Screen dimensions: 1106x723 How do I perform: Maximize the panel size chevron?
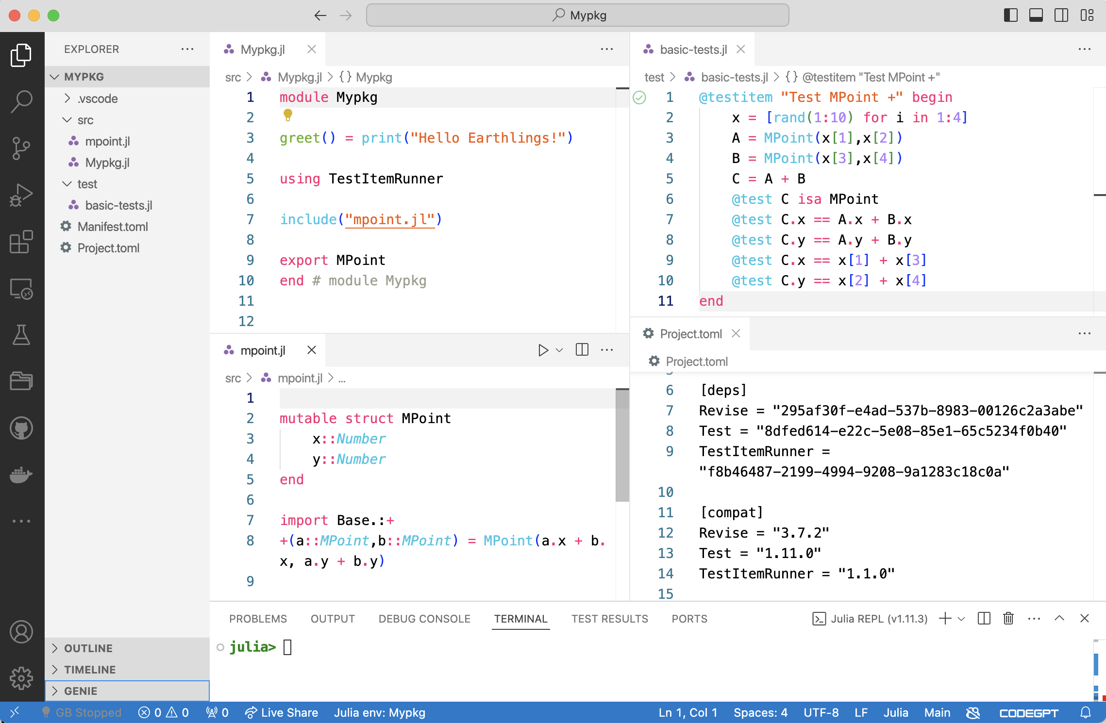(x=1059, y=618)
